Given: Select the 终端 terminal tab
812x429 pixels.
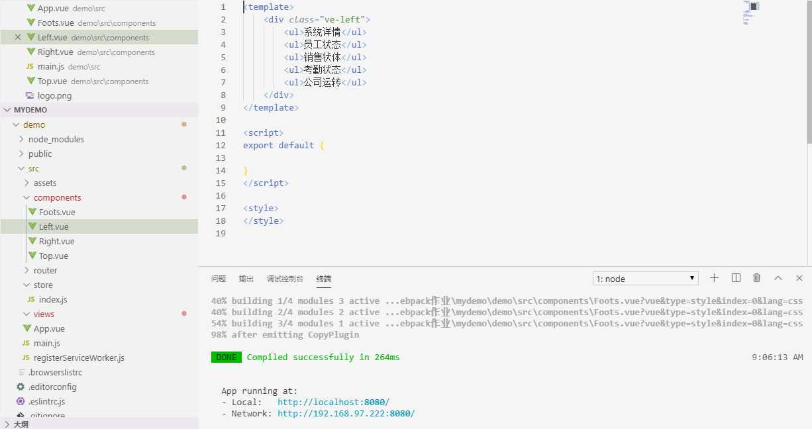Looking at the screenshot, I should coord(324,279).
